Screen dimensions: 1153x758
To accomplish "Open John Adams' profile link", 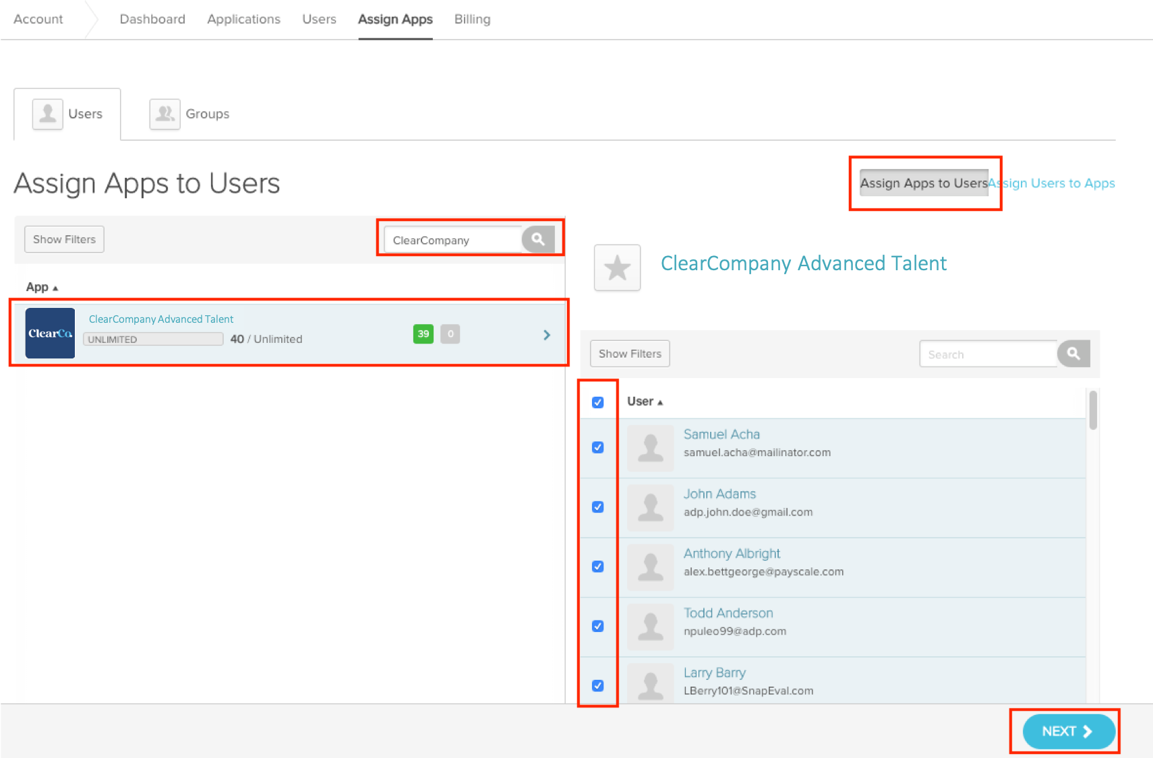I will pyautogui.click(x=719, y=494).
